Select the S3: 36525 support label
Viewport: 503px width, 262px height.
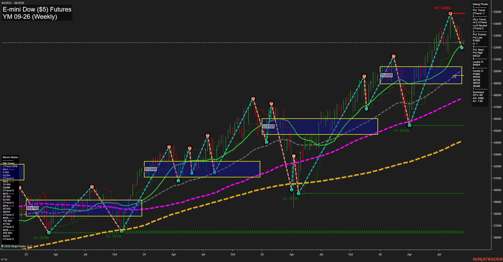(x=113, y=236)
